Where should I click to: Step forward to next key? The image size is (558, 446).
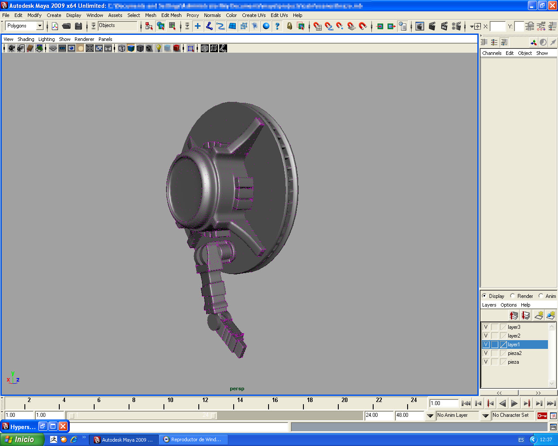(527, 403)
